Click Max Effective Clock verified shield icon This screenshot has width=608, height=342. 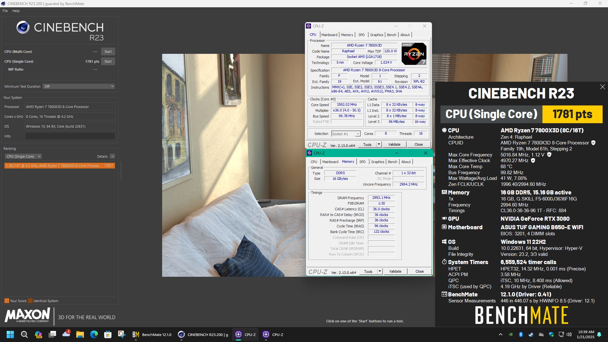tap(533, 161)
